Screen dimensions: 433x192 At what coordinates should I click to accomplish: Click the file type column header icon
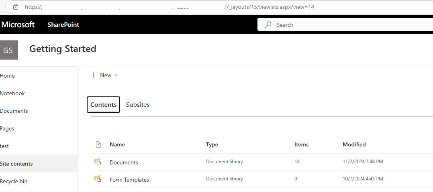98,144
